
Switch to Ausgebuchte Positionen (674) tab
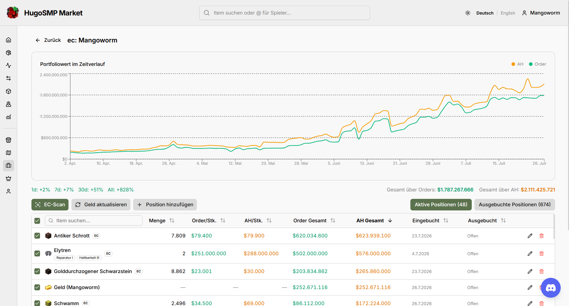click(515, 205)
